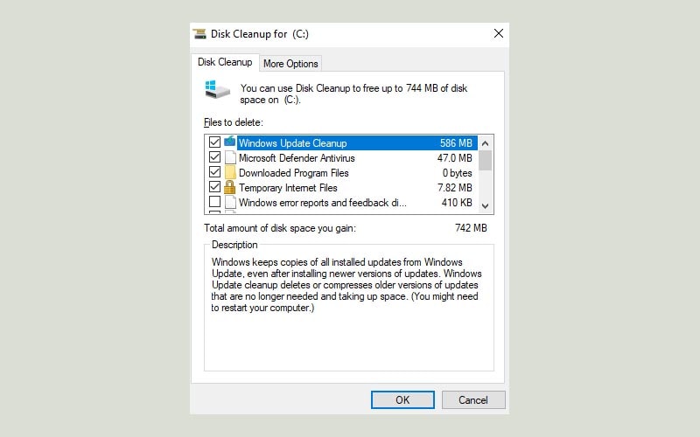This screenshot has height=437, width=700.
Task: Click the Description group label
Action: pos(234,245)
